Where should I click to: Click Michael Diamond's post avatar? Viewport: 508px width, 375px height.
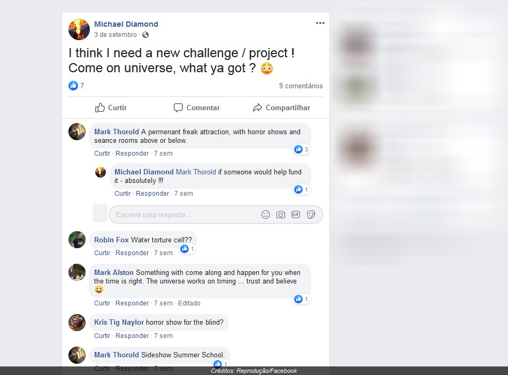tap(79, 29)
